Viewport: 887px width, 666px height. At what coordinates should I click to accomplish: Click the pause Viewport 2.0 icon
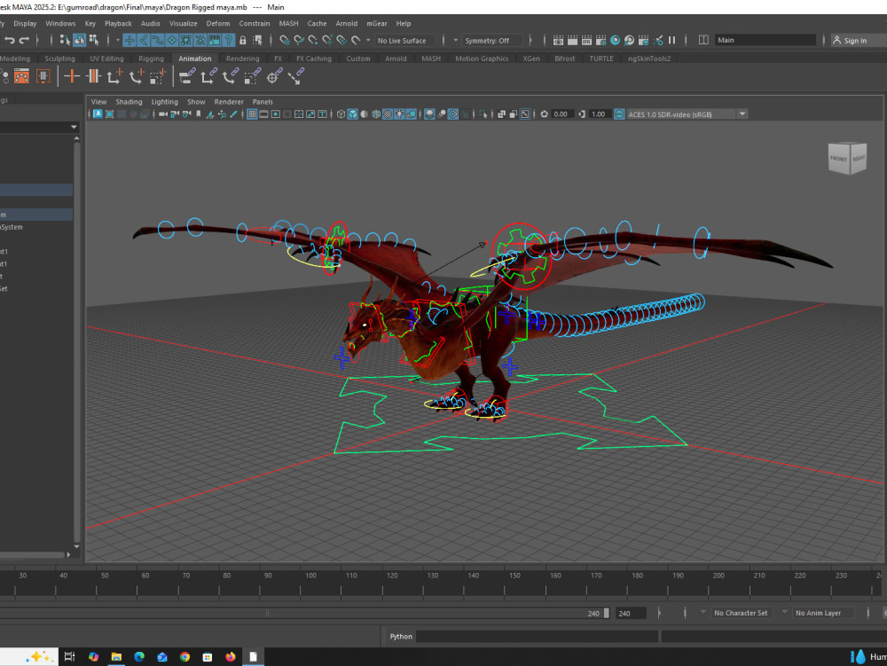tap(672, 40)
